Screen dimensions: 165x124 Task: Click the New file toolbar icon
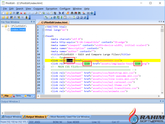pyautogui.click(x=3, y=13)
